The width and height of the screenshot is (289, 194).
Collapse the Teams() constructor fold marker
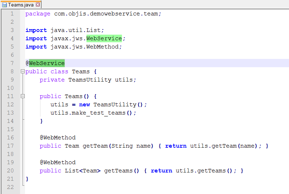coord(23,96)
